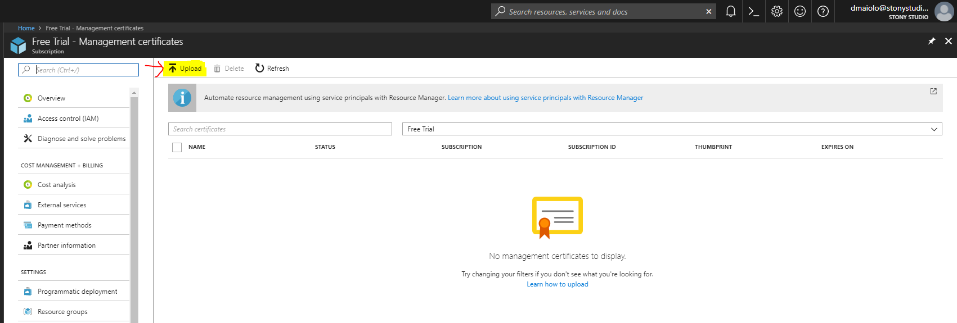This screenshot has height=323, width=957.
Task: Sort by EXPIRES ON column header
Action: [837, 147]
